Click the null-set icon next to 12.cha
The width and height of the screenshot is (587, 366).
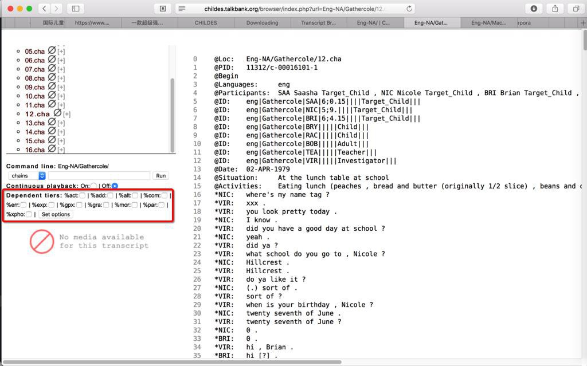point(57,113)
